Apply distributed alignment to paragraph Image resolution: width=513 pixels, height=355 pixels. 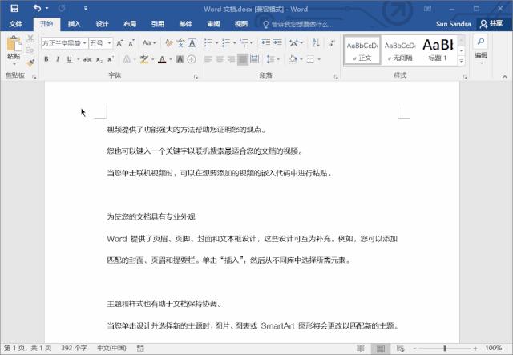[254, 59]
